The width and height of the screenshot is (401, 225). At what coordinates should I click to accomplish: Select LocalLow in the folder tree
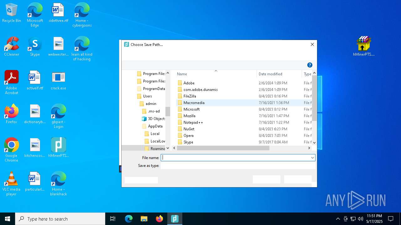click(155, 141)
